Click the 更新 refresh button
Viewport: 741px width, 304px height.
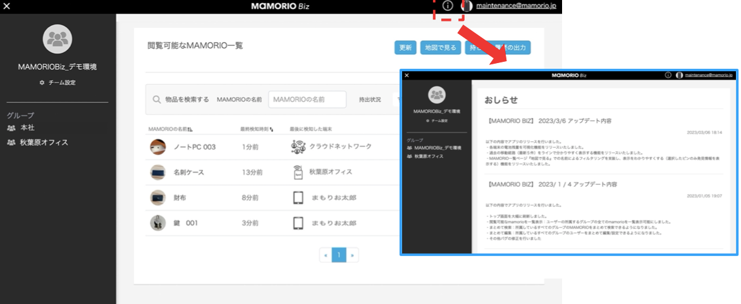coord(405,47)
